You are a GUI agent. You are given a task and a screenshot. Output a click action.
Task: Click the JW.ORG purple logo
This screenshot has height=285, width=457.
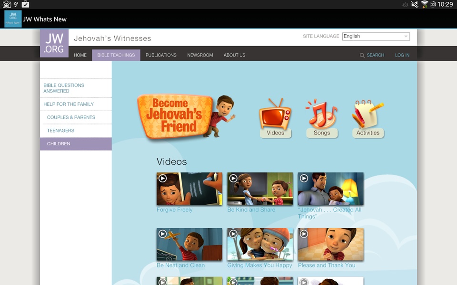tap(54, 43)
